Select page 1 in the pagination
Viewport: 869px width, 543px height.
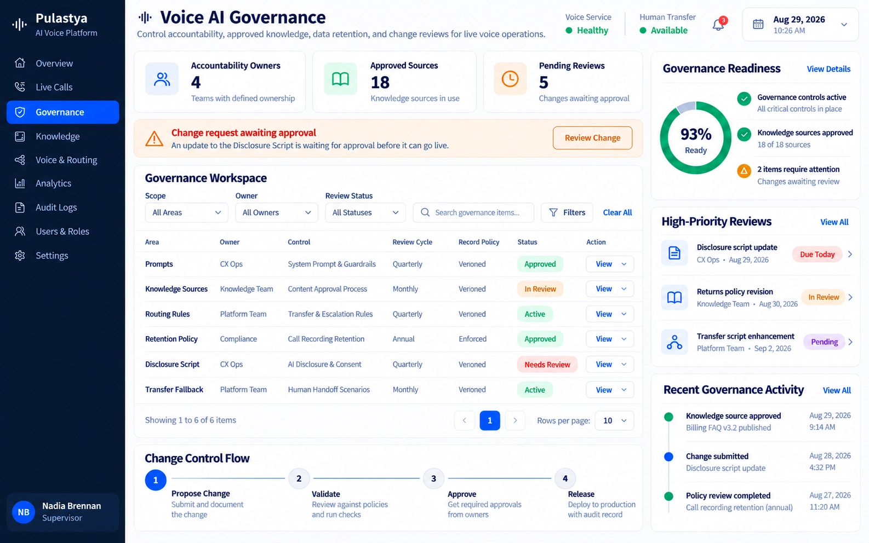pyautogui.click(x=490, y=420)
